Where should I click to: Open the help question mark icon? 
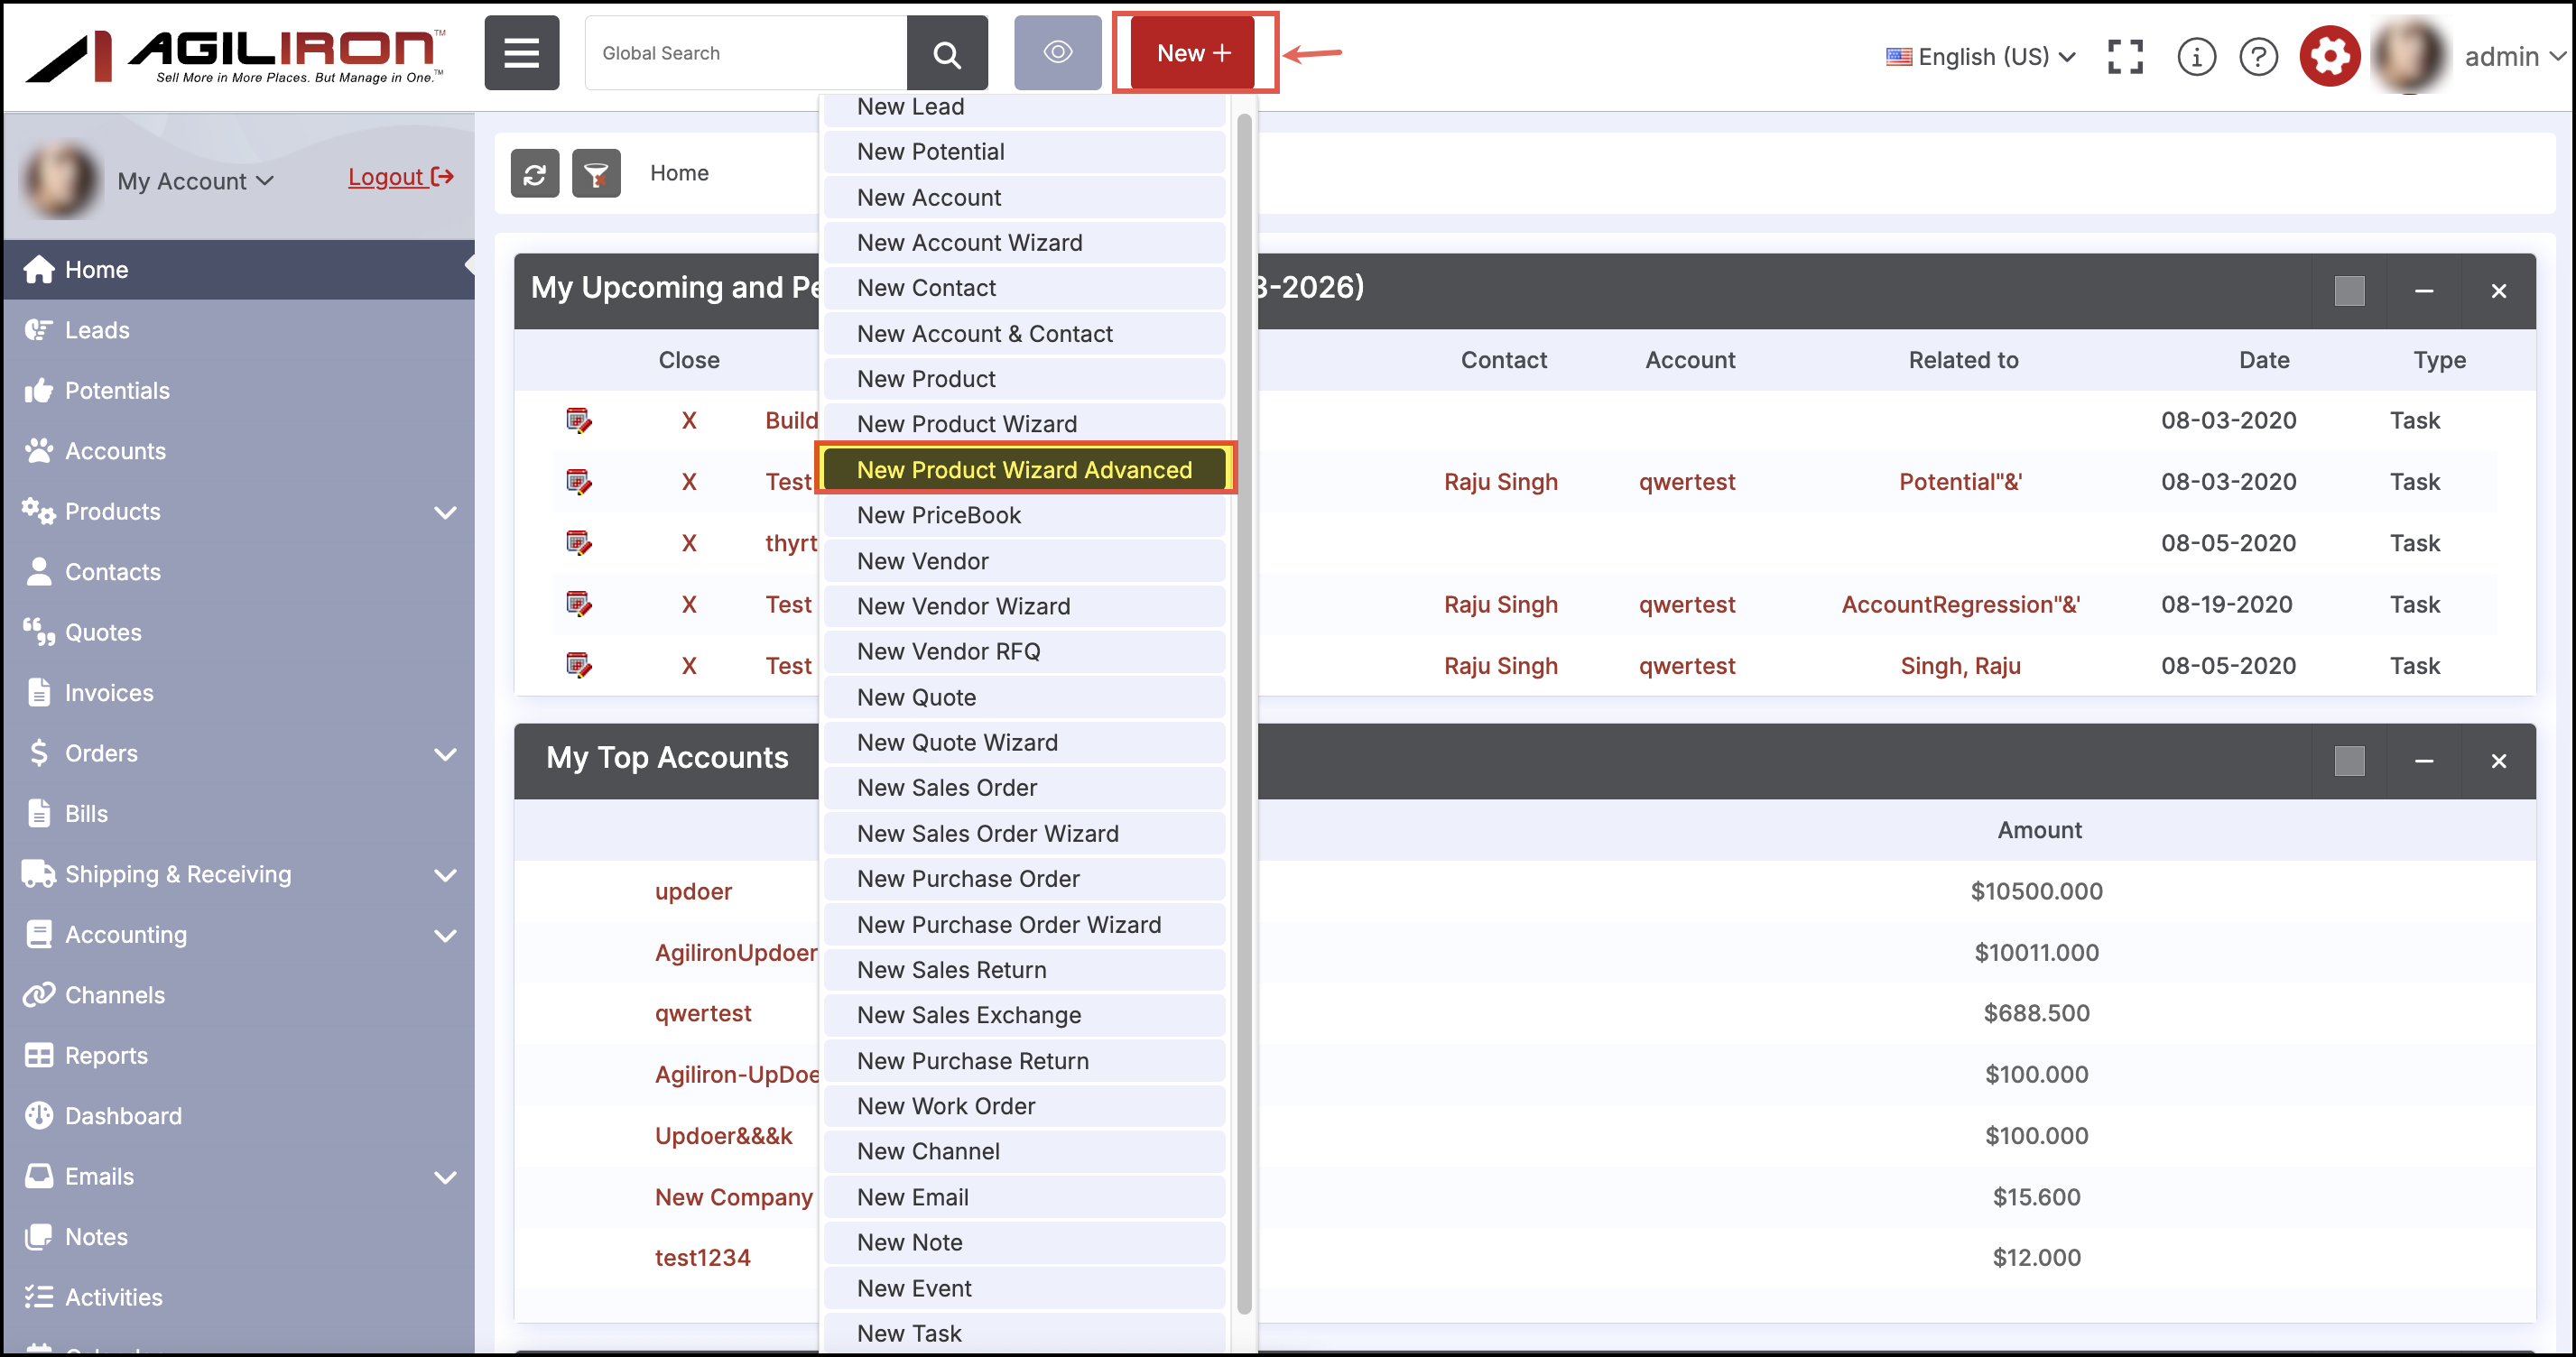coord(2258,56)
